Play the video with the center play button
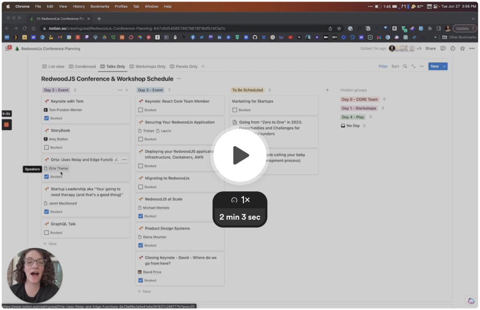 [240, 155]
